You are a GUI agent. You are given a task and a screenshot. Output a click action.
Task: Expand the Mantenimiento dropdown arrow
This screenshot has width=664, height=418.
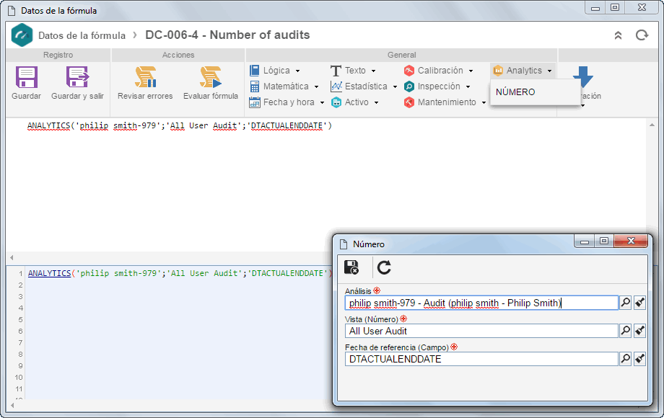484,103
